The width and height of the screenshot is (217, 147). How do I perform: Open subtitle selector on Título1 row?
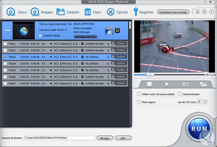coord(108,44)
